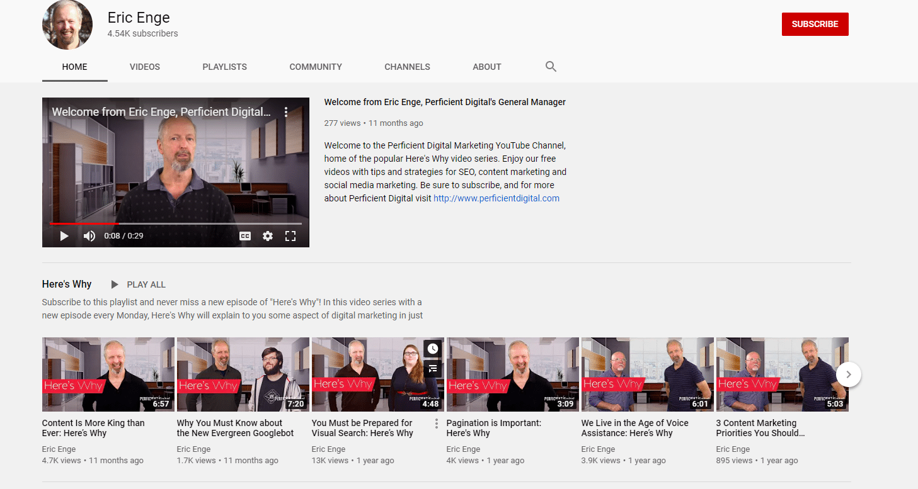Open the Playlists tab
The width and height of the screenshot is (918, 489).
tap(225, 67)
